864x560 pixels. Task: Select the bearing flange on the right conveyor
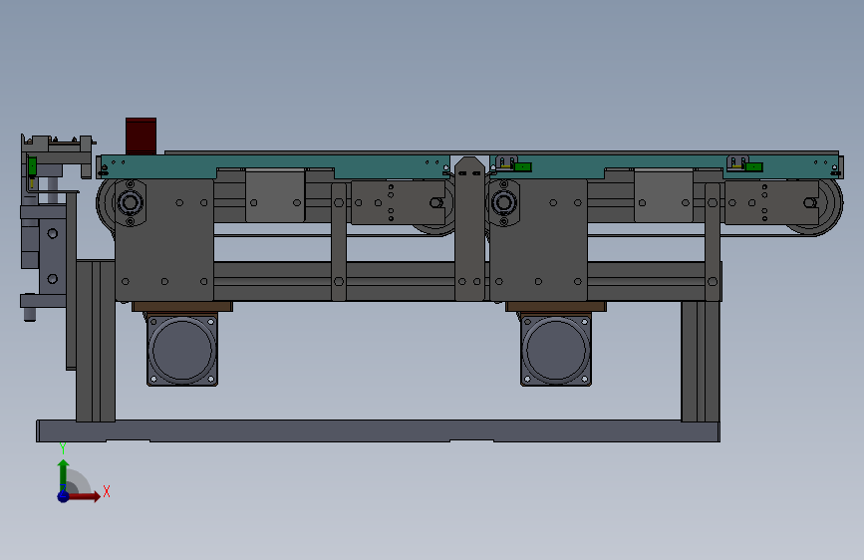coord(503,203)
